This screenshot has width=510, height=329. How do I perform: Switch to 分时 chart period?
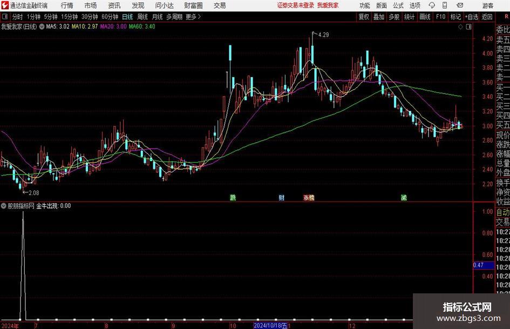(x=17, y=17)
